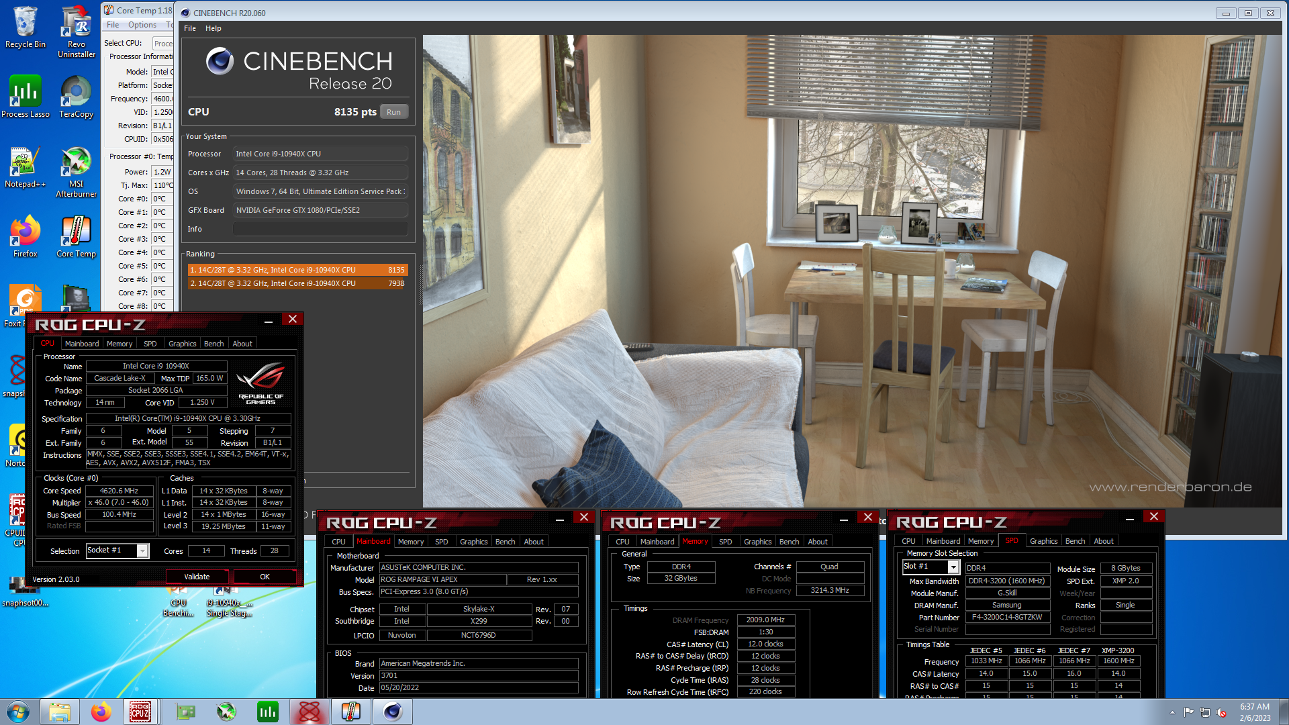Open the Recycle Bin desktop icon
The height and width of the screenshot is (725, 1289).
point(25,28)
